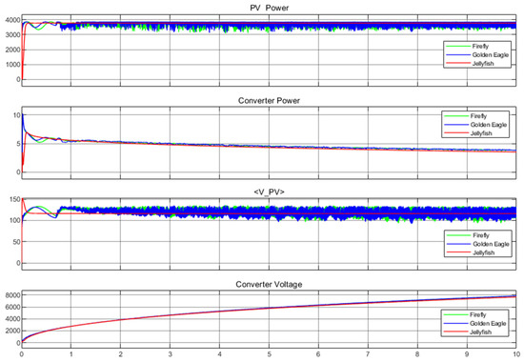Viewport: 524px width, 362px height.
Task: Click the 5 y-axis label on Converter Power
Action: point(18,144)
